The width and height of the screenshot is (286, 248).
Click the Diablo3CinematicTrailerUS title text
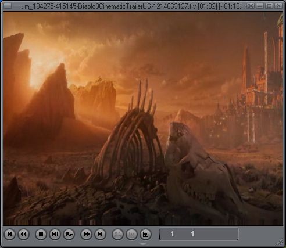133,6
